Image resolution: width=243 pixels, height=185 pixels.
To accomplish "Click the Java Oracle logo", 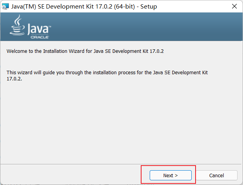I will pyautogui.click(x=30, y=27).
